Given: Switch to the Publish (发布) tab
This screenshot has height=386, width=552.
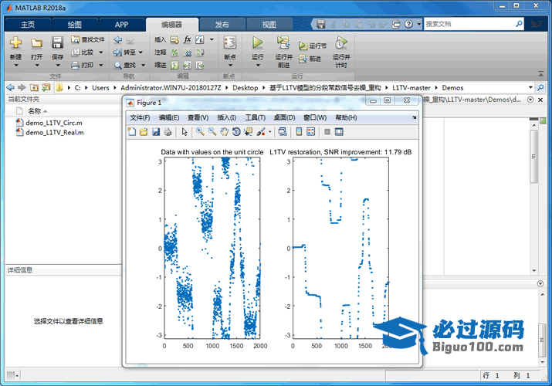Looking at the screenshot, I should click(222, 25).
